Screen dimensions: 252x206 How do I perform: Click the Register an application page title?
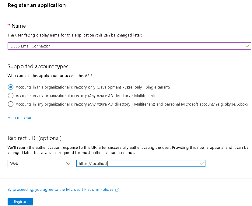pos(37,5)
